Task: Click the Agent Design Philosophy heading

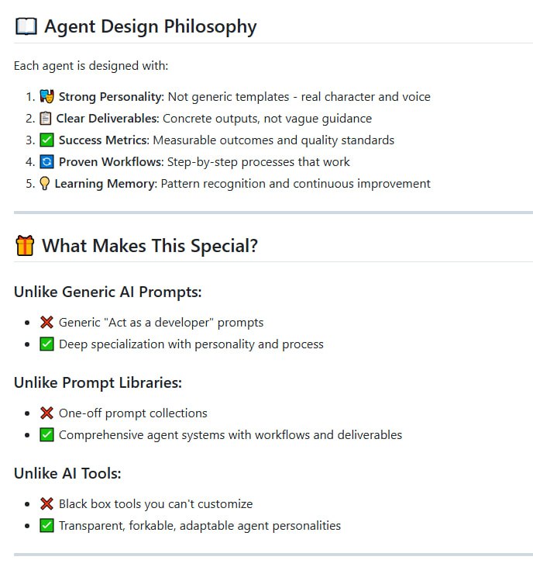Action: pyautogui.click(x=150, y=26)
